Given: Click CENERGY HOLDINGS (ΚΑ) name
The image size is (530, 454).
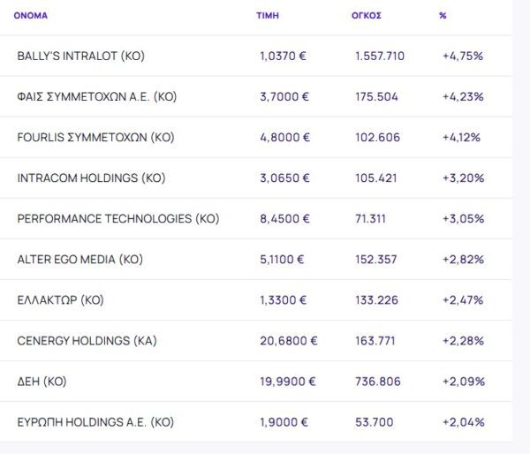Looking at the screenshot, I should tap(87, 340).
